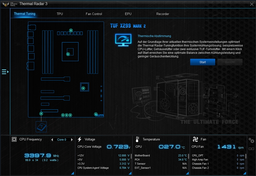Open the help book icon below motherboard
The image size is (256, 176).
point(41,126)
